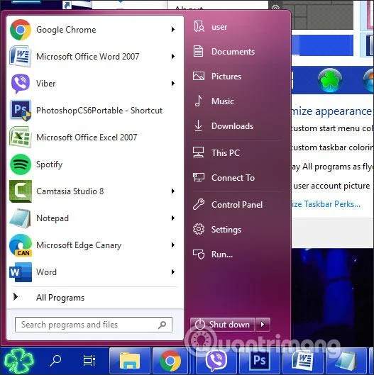Screen dimensions: 374x375
Task: Click the This PC monitor icon
Action: pyautogui.click(x=199, y=152)
